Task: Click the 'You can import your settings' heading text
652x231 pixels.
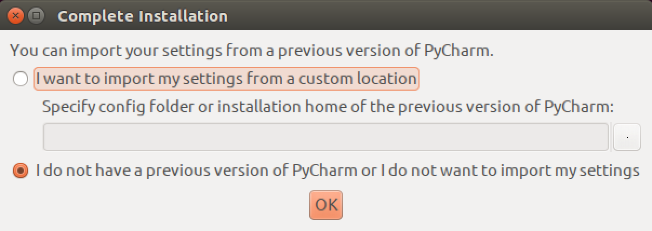Action: coord(252,51)
